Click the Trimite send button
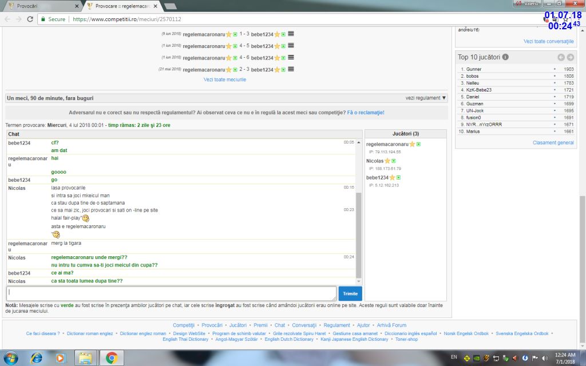 point(350,293)
